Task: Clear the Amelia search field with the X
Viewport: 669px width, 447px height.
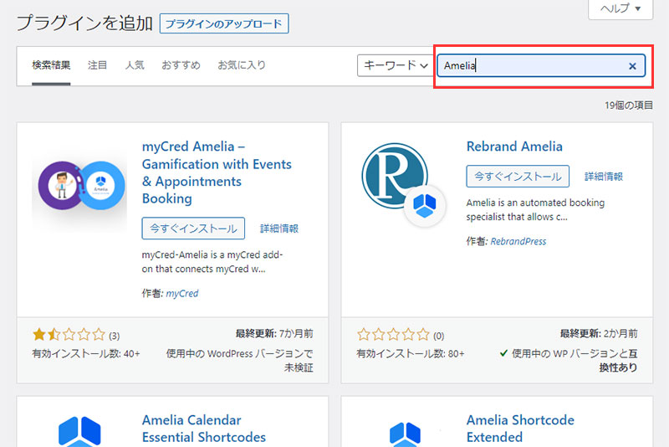Action: click(632, 66)
